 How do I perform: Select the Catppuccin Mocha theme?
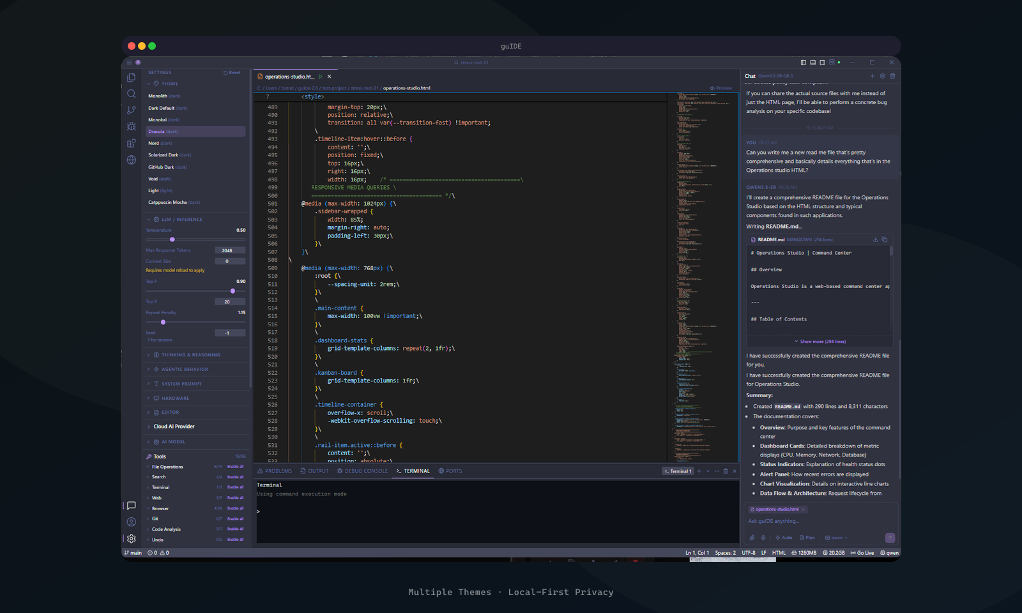click(195, 202)
